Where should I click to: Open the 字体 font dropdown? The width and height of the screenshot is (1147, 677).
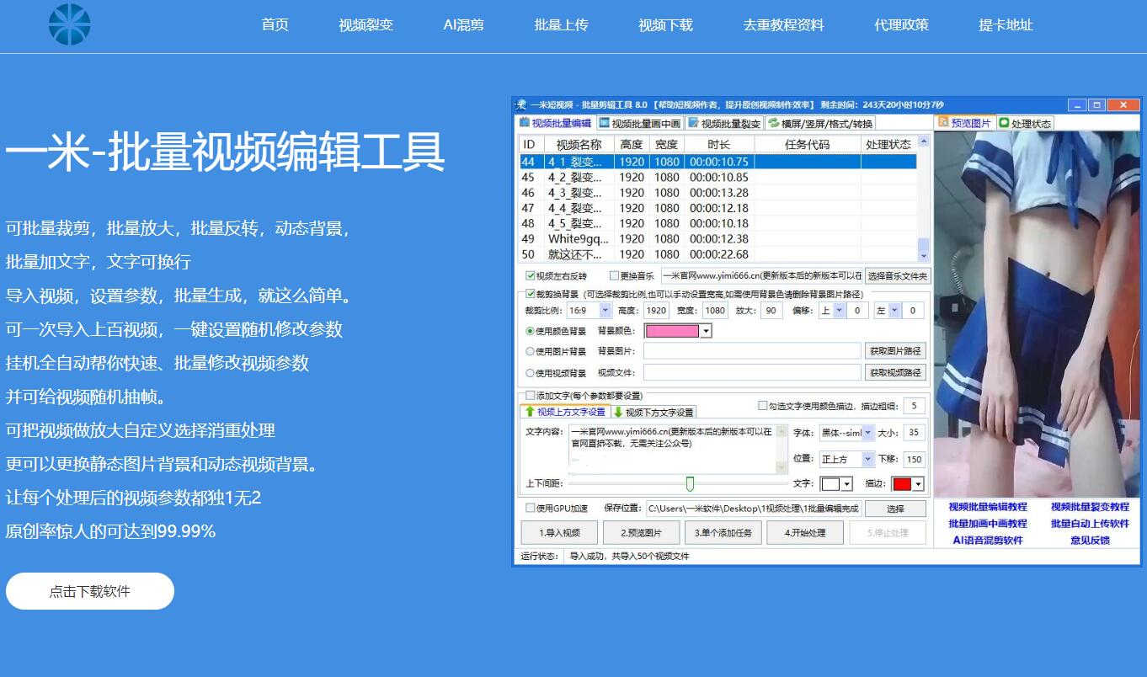point(867,432)
